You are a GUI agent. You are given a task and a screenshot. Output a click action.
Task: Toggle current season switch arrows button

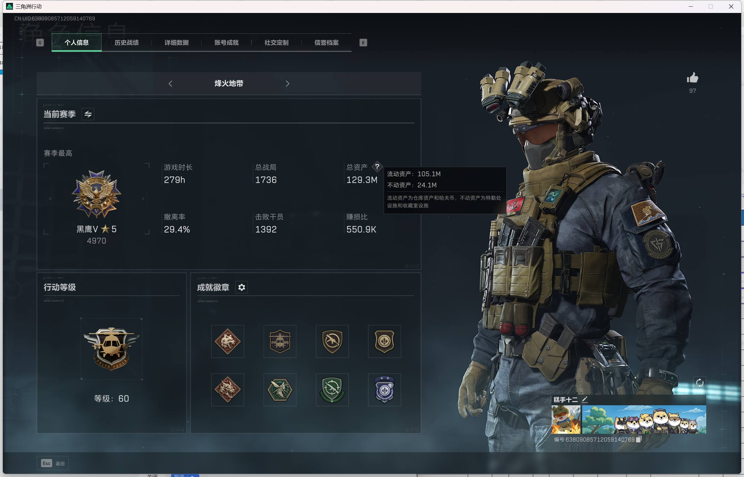coord(88,114)
